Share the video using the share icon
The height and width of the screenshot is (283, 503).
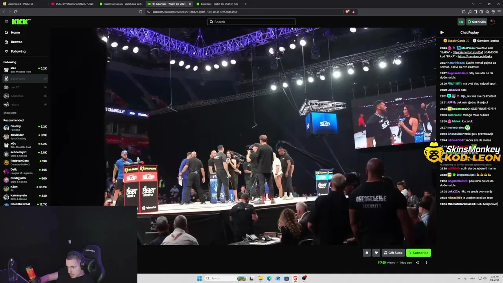click(x=417, y=263)
